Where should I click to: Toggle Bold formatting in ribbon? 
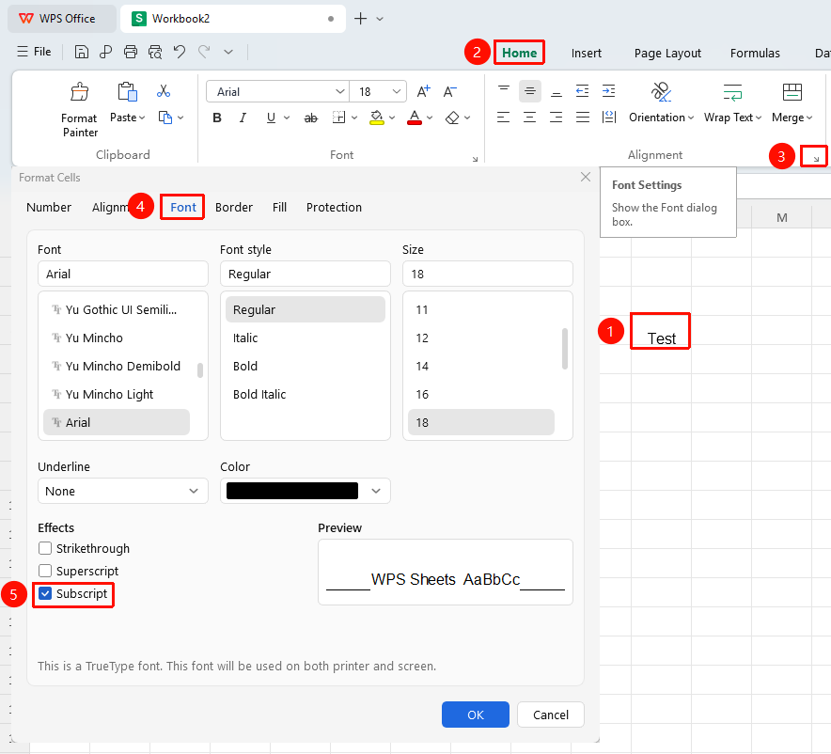coord(217,118)
